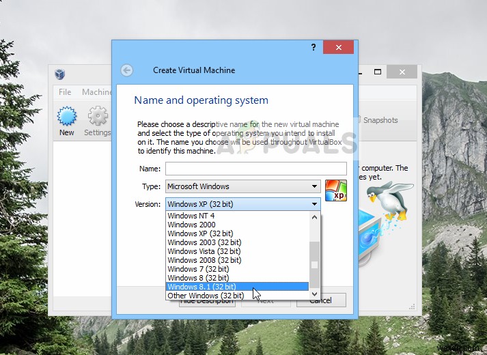Click the version list scroll up arrow
This screenshot has width=487, height=355.
[x=314, y=217]
